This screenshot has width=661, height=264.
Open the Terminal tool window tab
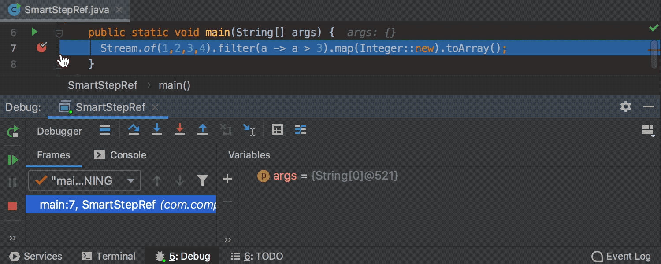tap(108, 256)
